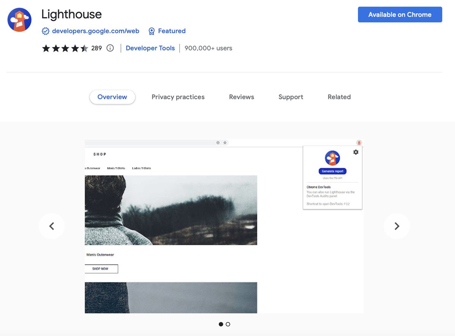
Task: Click the Featured label link
Action: coord(172,31)
